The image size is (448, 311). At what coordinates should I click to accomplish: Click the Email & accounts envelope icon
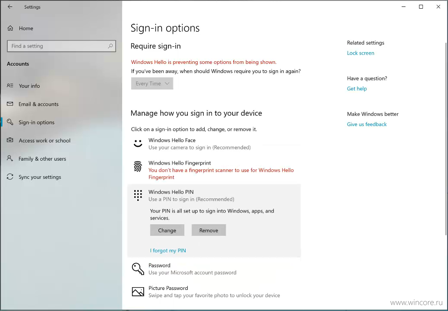10,104
